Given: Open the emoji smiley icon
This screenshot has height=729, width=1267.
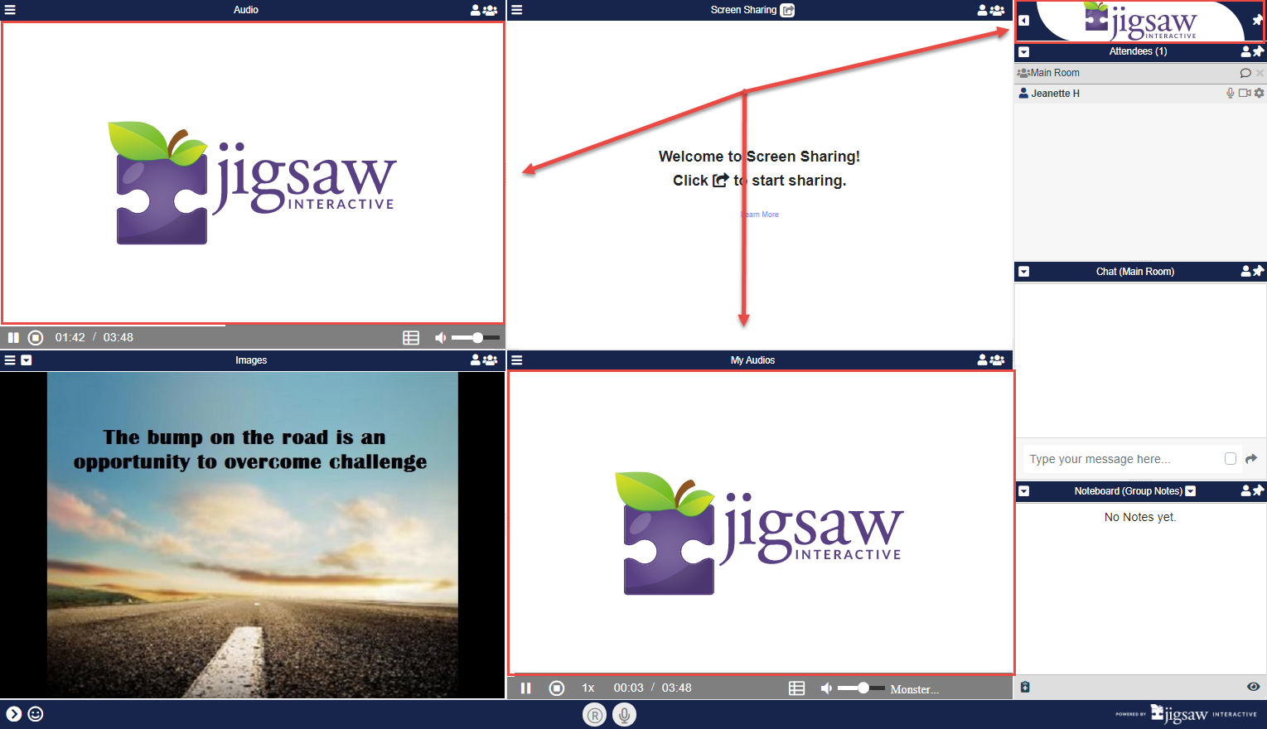Looking at the screenshot, I should click(x=36, y=714).
